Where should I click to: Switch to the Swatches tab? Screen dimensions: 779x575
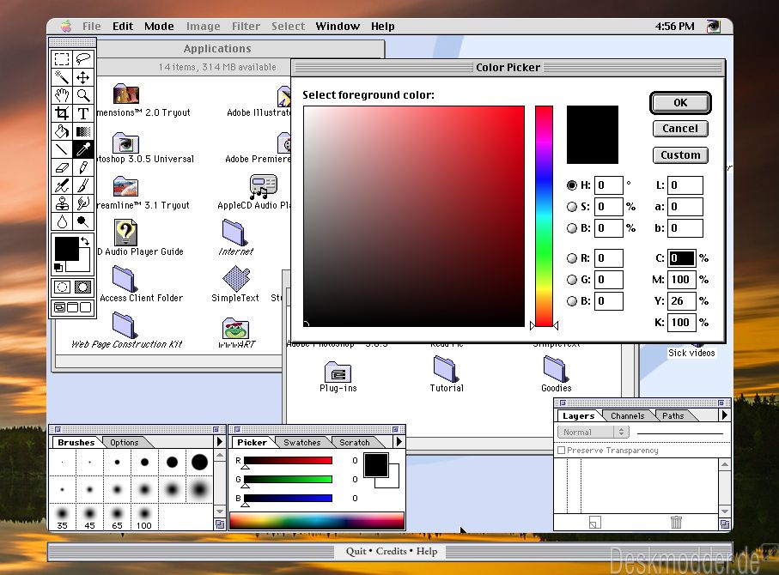[x=302, y=443]
